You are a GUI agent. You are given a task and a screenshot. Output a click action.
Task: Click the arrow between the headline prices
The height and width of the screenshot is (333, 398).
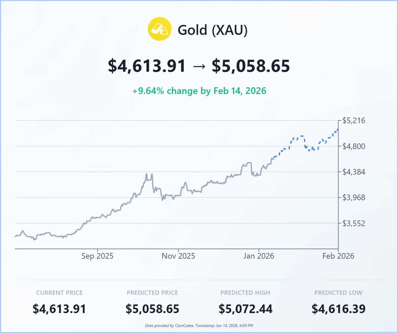(x=199, y=66)
